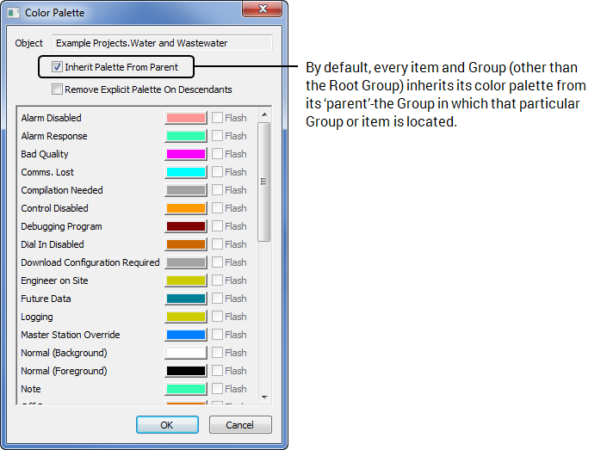Open the Bad Quality magenta color swatch

[185, 154]
